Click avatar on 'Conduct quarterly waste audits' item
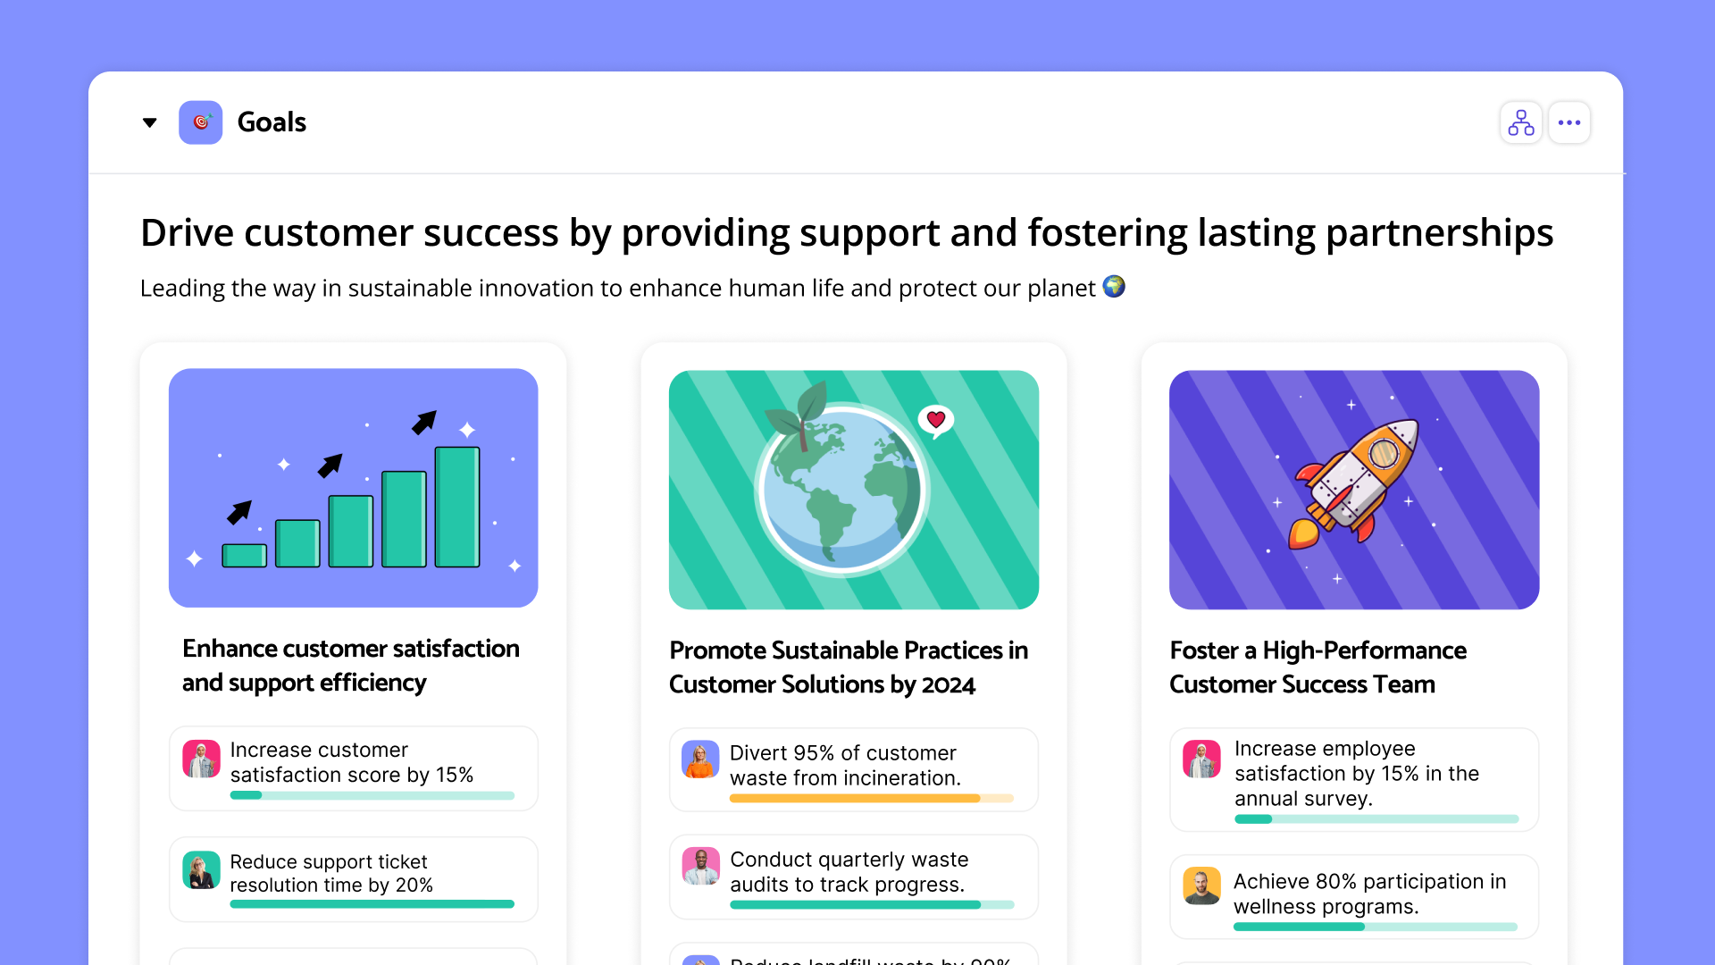 click(700, 866)
